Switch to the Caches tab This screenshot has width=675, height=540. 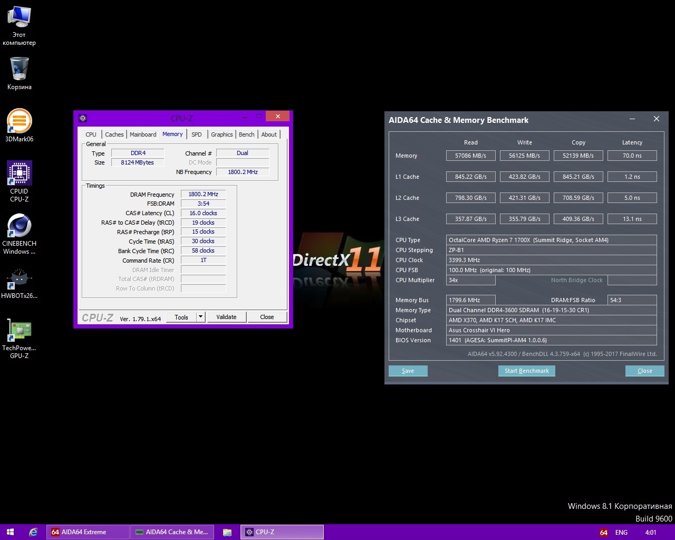(114, 134)
